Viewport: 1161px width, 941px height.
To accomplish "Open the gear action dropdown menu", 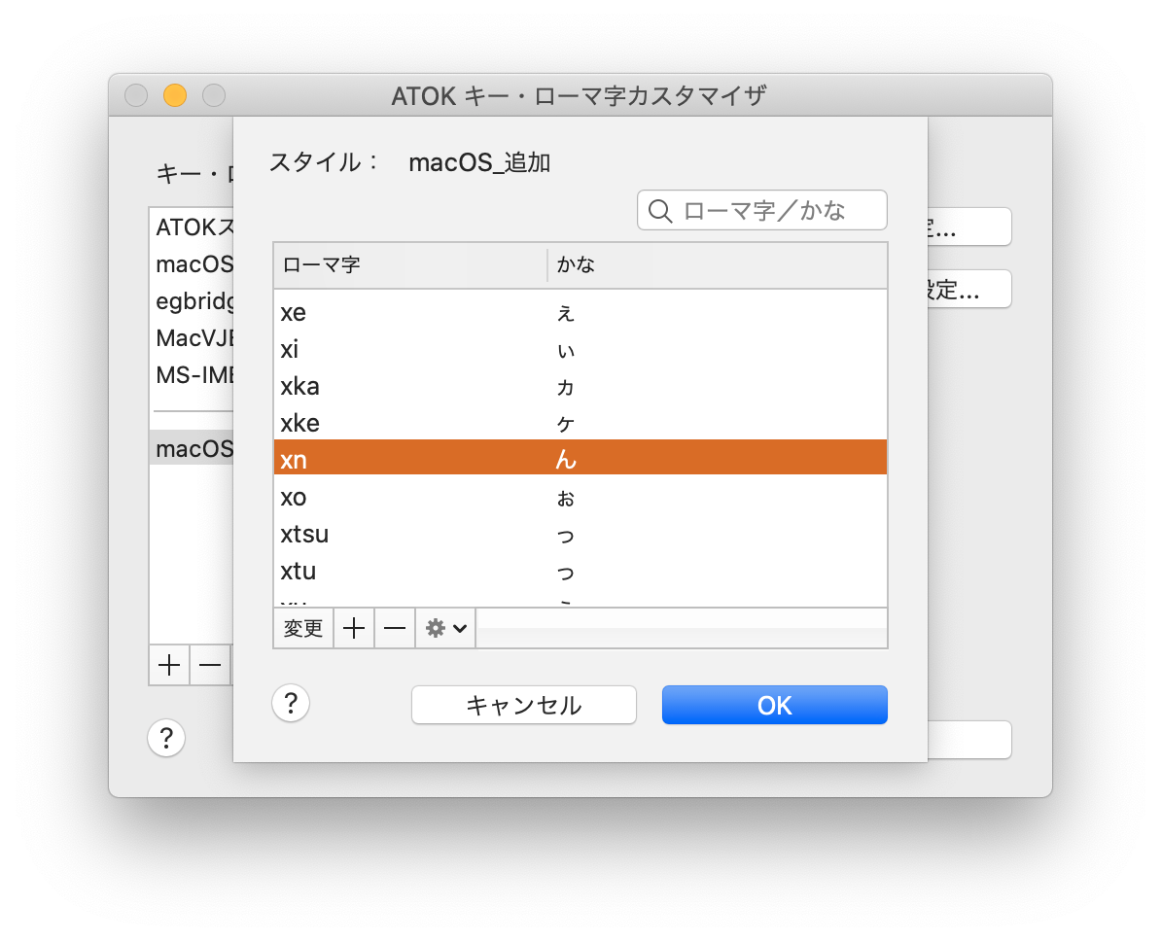I will pyautogui.click(x=445, y=629).
